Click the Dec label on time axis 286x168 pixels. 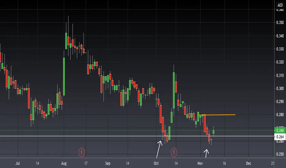(x=249, y=163)
